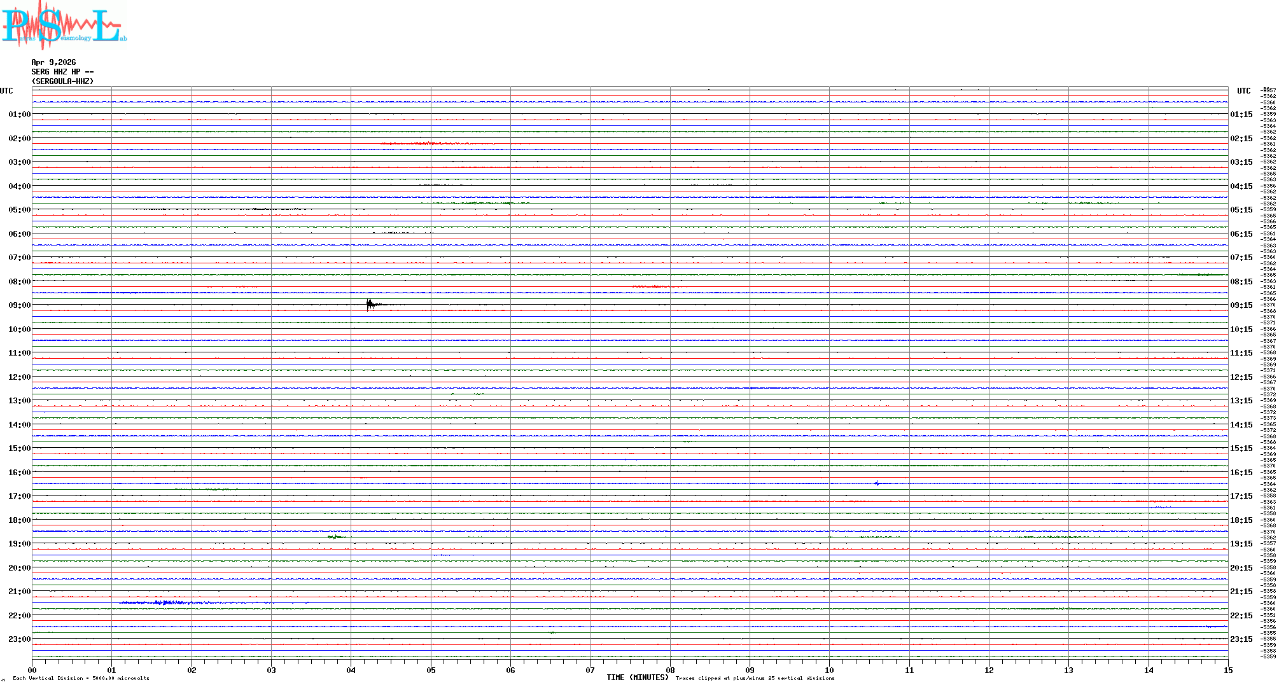Click the minute 05 tick on bottom axis

click(x=431, y=670)
